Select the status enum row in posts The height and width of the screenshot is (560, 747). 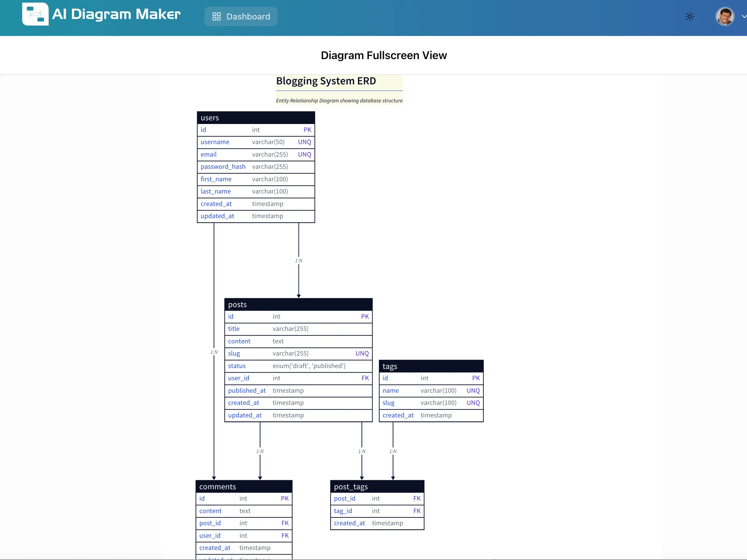[x=298, y=366]
